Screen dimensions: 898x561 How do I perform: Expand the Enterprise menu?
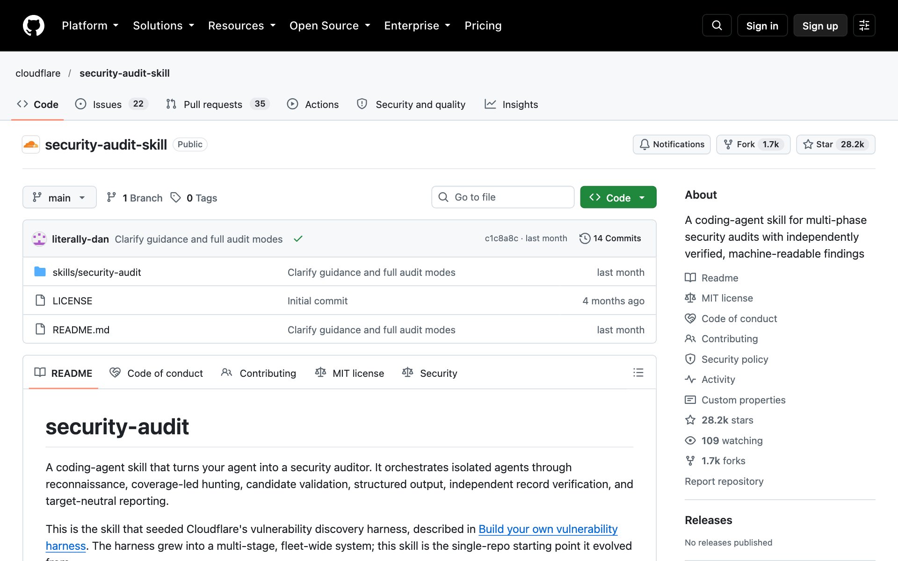pyautogui.click(x=417, y=26)
